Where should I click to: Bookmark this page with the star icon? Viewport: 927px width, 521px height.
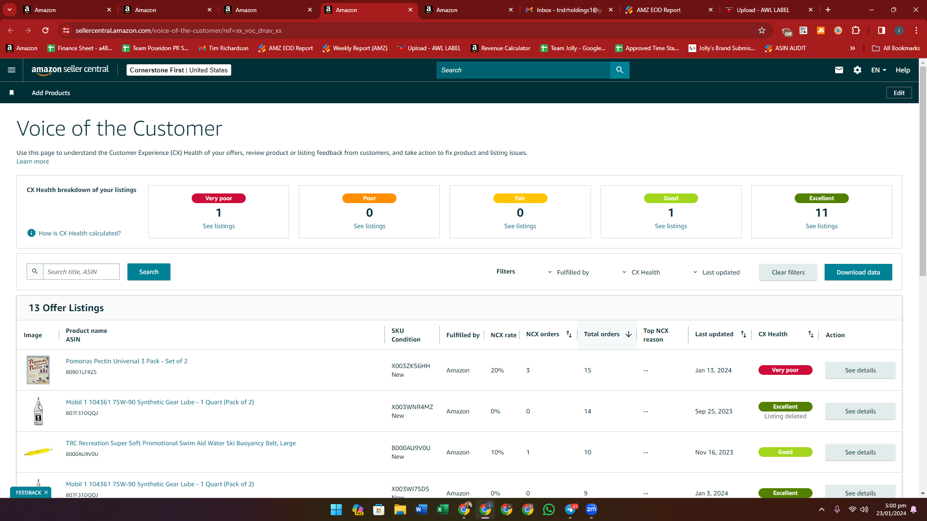click(x=762, y=30)
